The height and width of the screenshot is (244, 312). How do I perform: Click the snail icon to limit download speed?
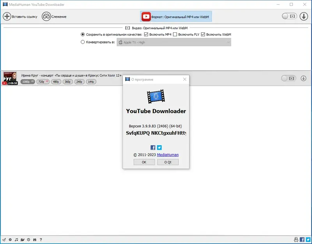point(22,240)
